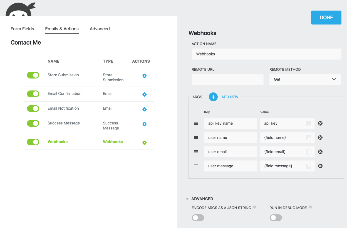
Task: Click ADD NEW to add an argument
Action: click(230, 97)
